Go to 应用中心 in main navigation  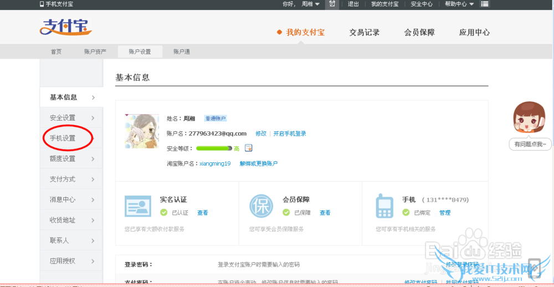(474, 32)
